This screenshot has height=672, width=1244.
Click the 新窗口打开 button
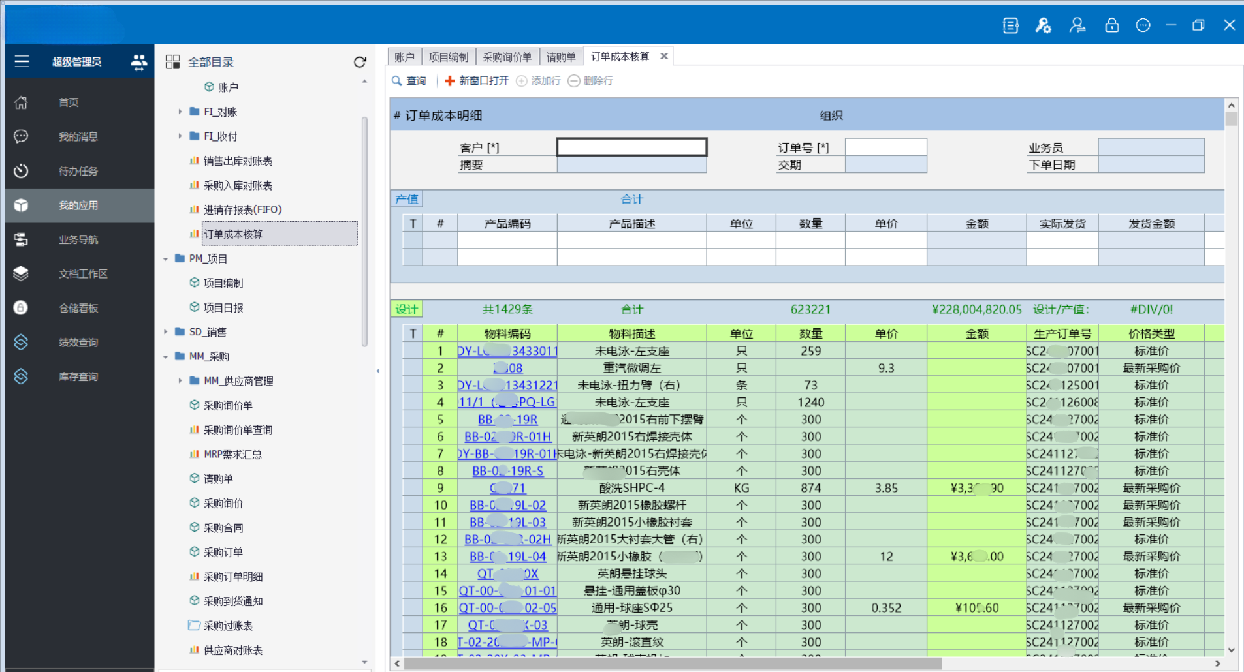477,81
